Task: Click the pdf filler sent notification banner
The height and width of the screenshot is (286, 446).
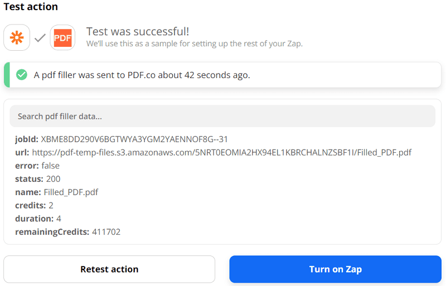Action: (223, 75)
